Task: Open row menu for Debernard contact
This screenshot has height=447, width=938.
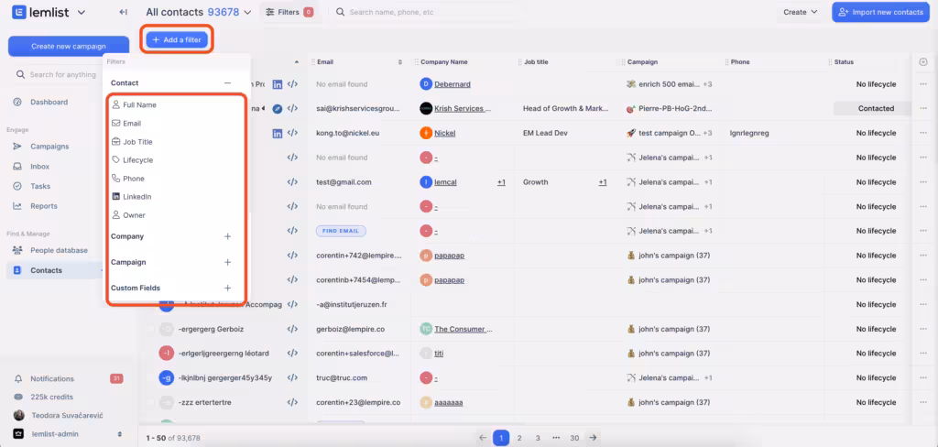Action: tap(923, 84)
